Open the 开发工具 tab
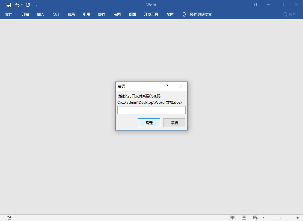This screenshot has height=221, width=303. pyautogui.click(x=151, y=14)
